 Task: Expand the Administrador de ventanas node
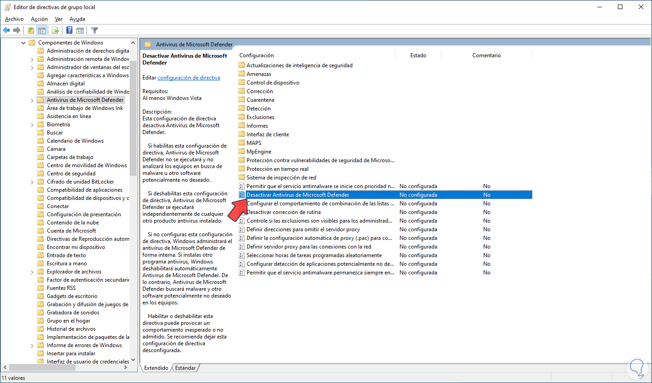tap(32, 67)
